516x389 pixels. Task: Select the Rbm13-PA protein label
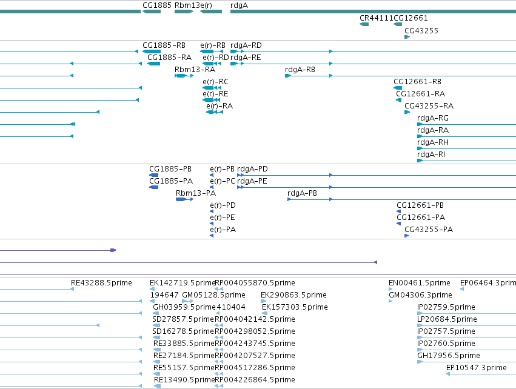click(196, 193)
